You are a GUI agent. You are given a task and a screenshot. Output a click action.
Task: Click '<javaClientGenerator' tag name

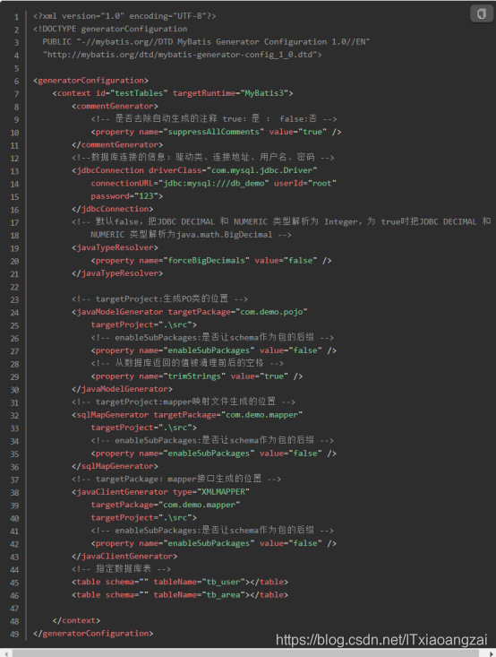click(x=120, y=492)
